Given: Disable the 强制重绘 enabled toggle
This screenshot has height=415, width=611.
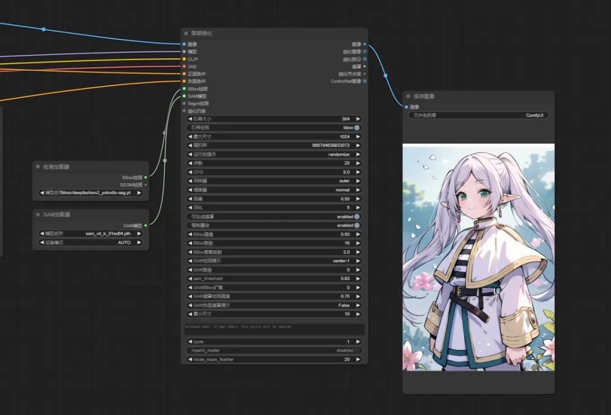Looking at the screenshot, I should tap(357, 225).
